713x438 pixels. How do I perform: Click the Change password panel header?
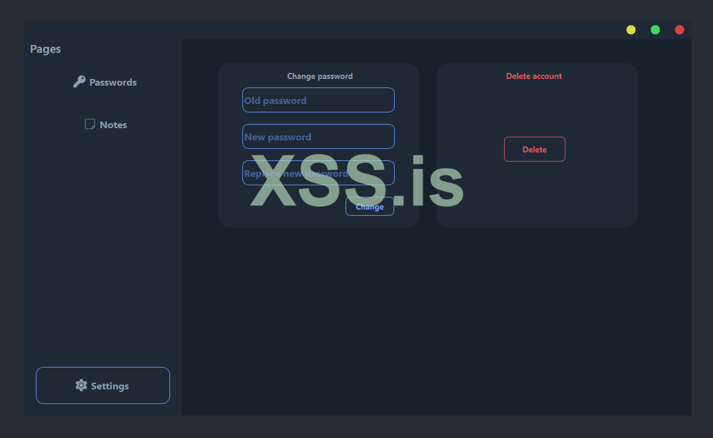coord(320,76)
